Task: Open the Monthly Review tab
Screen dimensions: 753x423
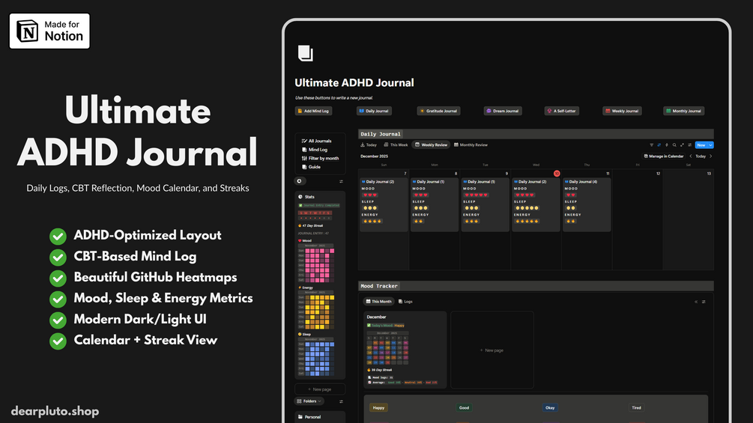Action: [x=471, y=144]
